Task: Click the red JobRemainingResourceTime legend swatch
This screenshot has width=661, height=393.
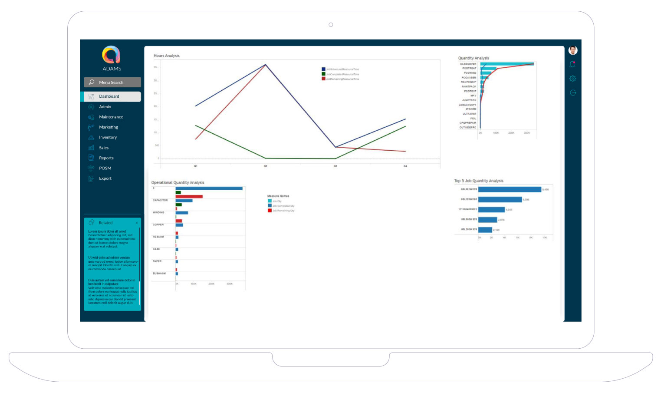Action: (x=323, y=79)
